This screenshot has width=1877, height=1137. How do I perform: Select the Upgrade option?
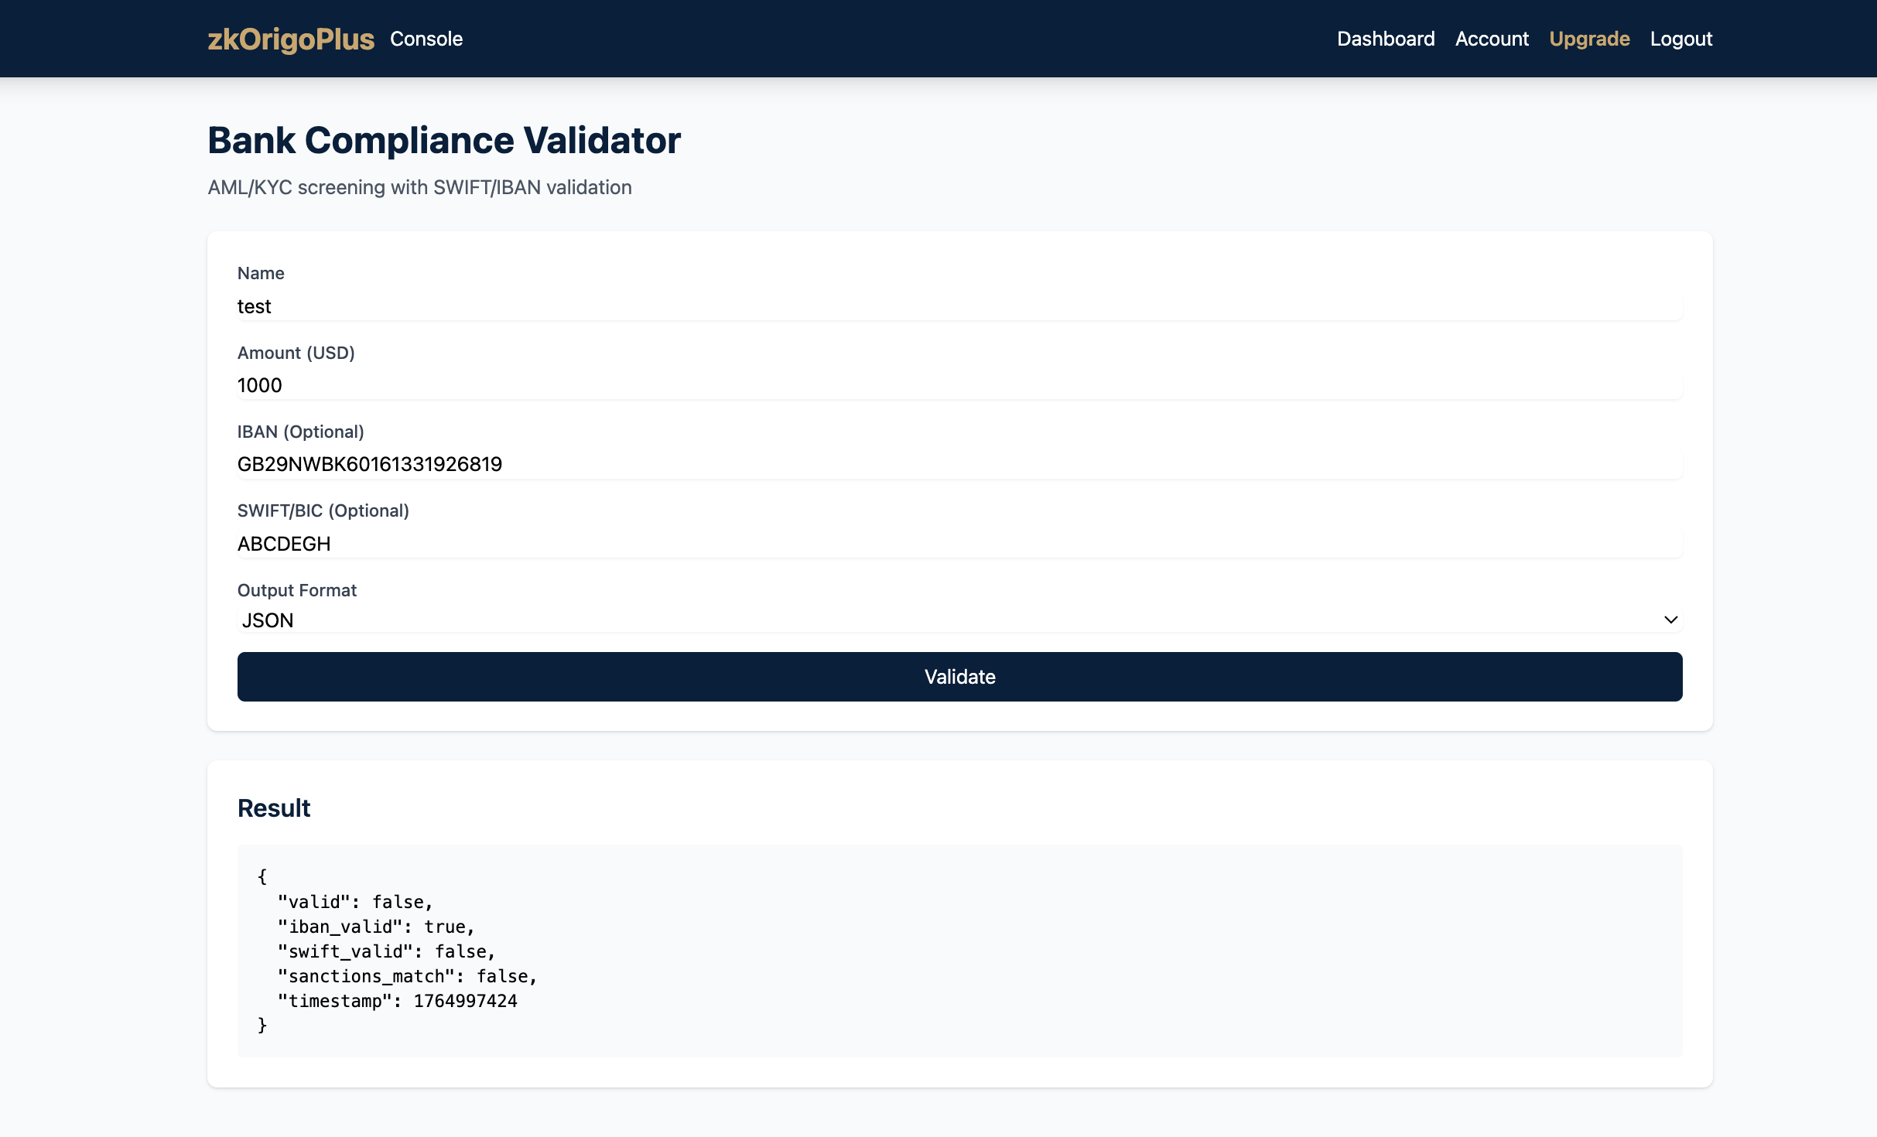tap(1590, 39)
